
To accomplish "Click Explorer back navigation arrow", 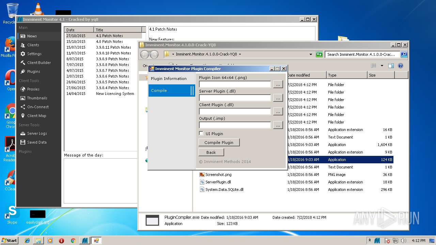I will tap(144, 54).
